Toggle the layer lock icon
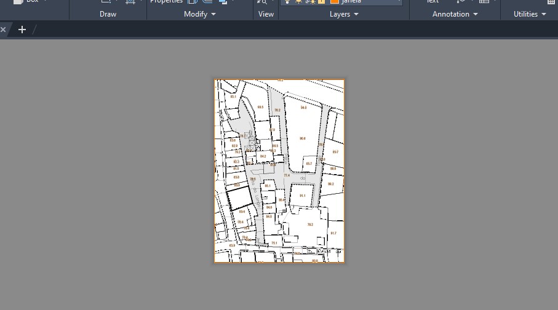The image size is (558, 310). coord(321,2)
